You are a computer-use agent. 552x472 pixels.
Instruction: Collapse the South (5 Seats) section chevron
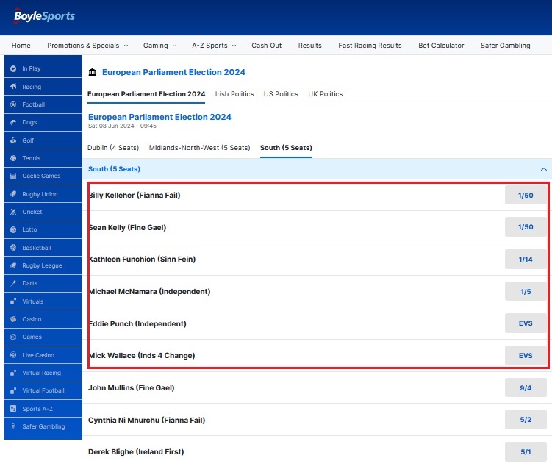(x=544, y=169)
